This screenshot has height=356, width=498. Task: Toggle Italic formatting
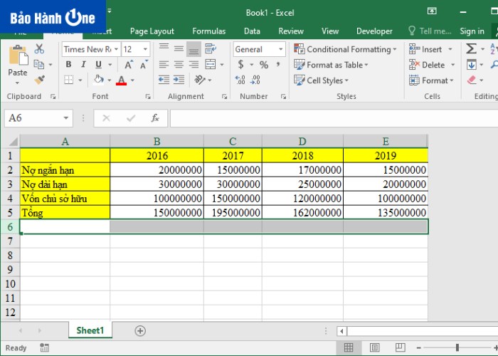82,65
